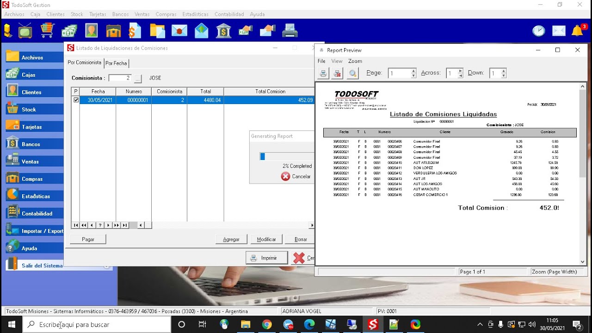The height and width of the screenshot is (333, 592).
Task: Click the Down value spinner arrows
Action: (504, 73)
